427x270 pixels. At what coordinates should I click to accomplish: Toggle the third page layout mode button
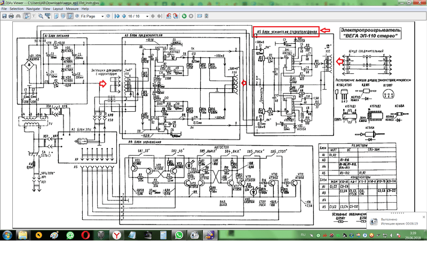click(70, 16)
